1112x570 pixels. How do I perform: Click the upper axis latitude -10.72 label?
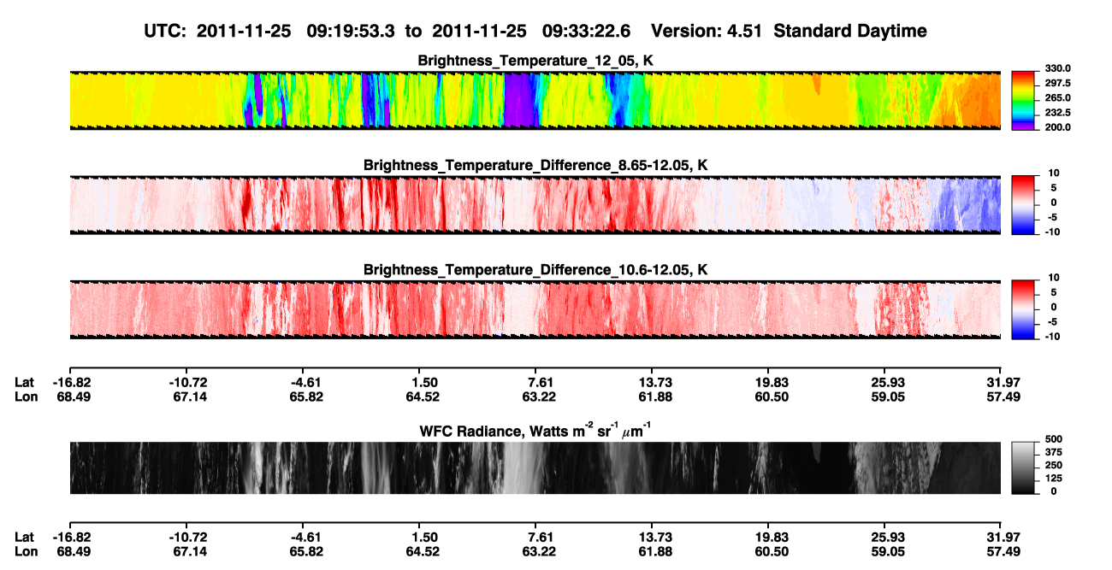[187, 382]
